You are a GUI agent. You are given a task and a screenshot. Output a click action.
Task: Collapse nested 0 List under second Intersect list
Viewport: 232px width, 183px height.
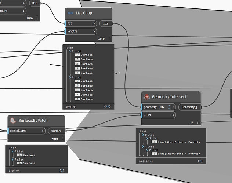point(147,150)
